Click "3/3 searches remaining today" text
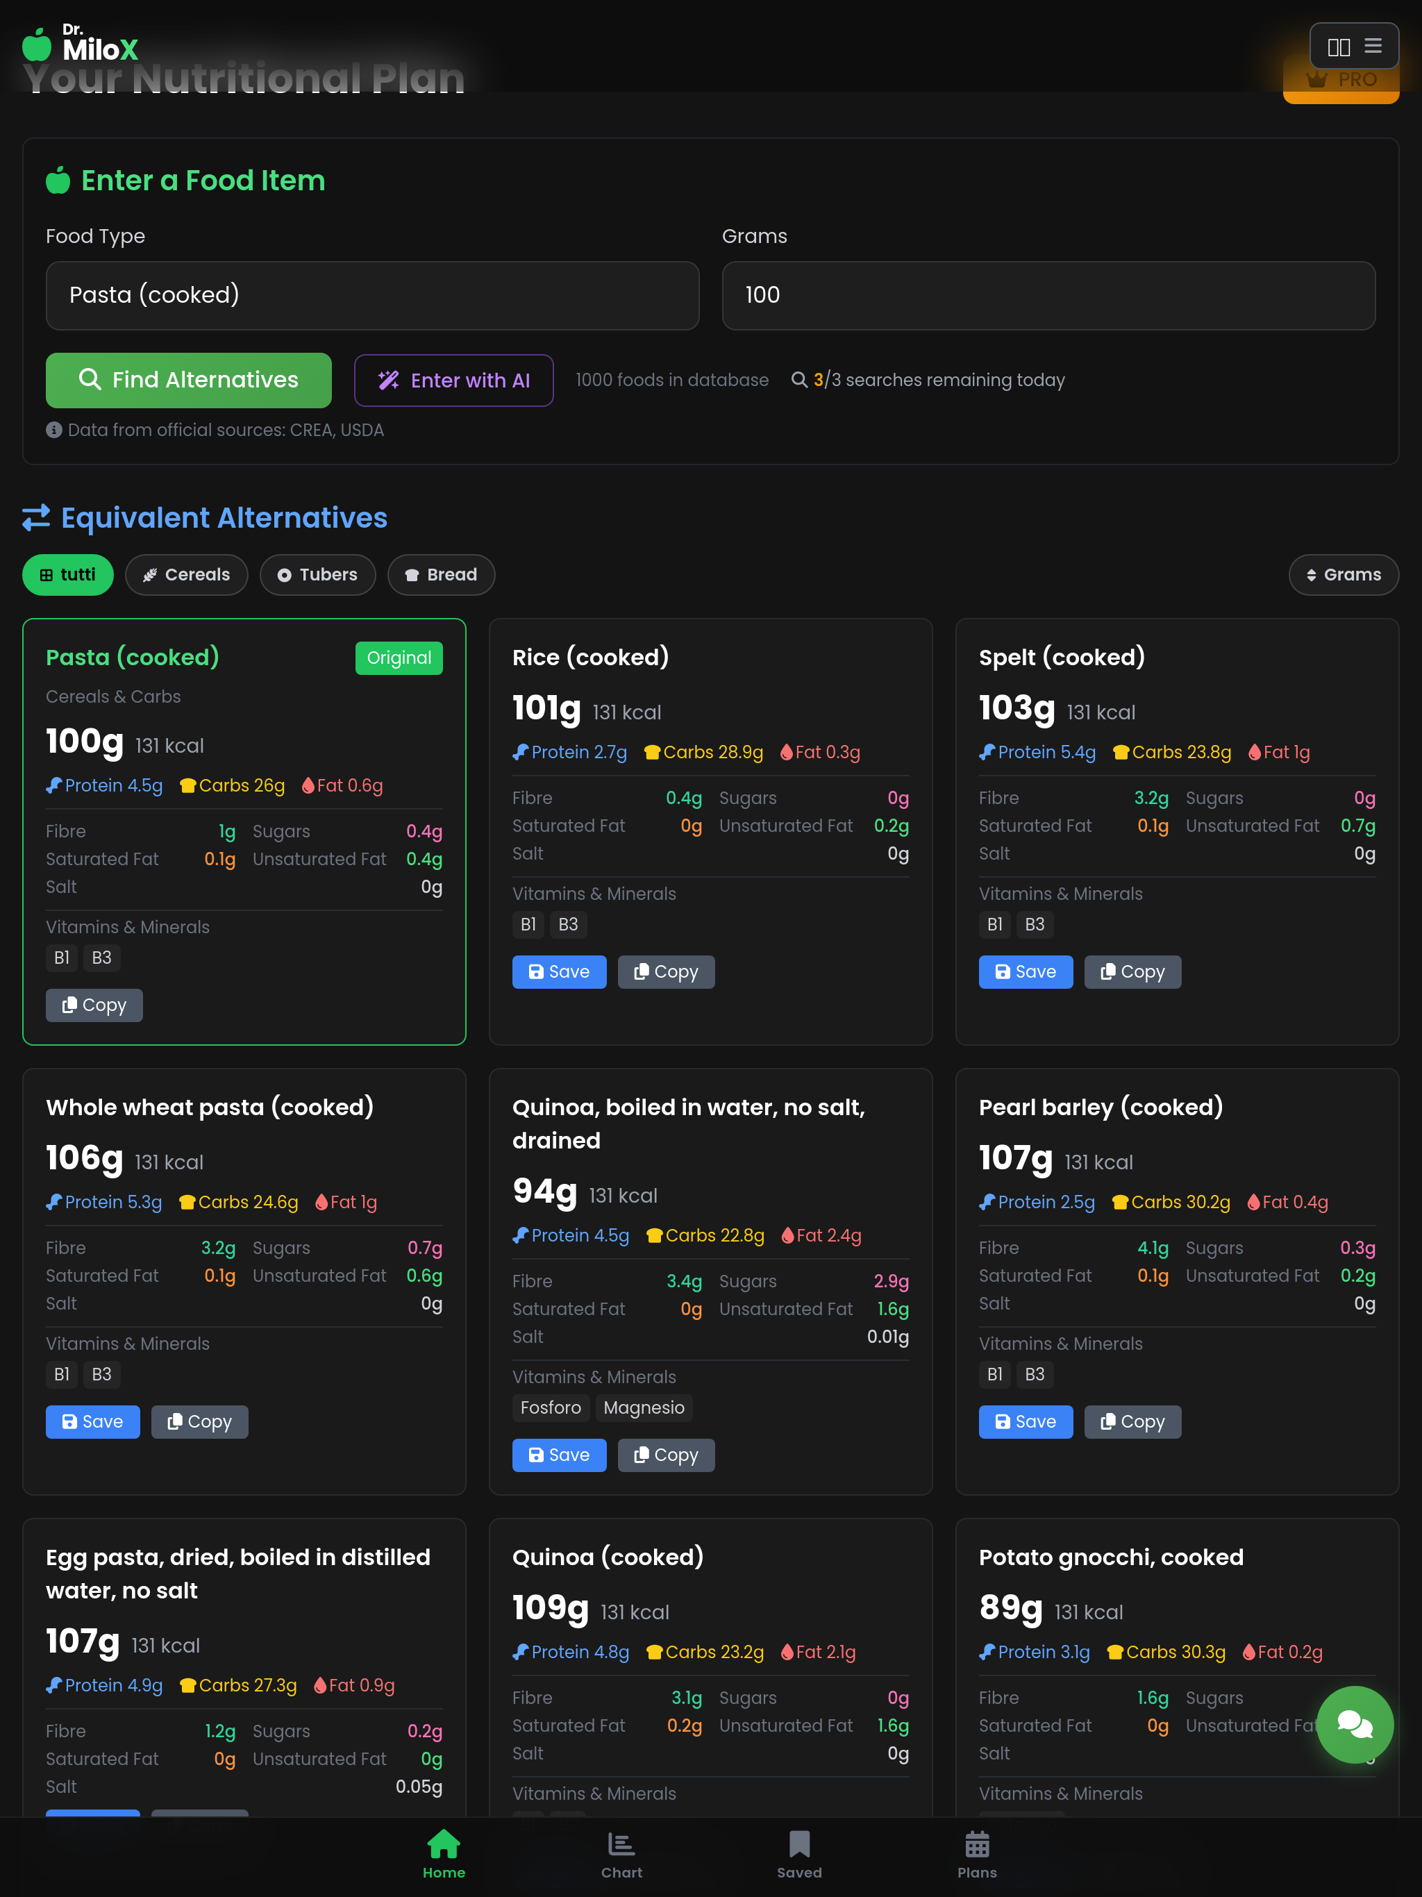This screenshot has height=1897, width=1422. [939, 380]
